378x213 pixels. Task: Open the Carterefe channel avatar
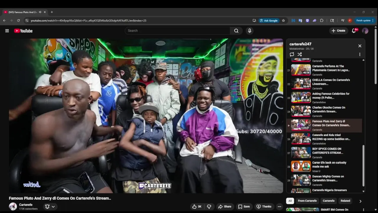click(x=13, y=206)
